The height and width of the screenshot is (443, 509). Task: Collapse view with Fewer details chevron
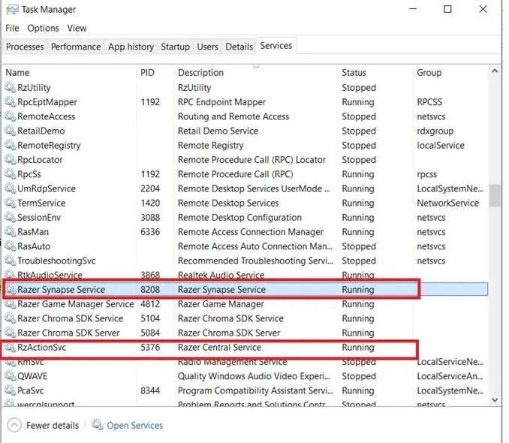click(x=14, y=426)
